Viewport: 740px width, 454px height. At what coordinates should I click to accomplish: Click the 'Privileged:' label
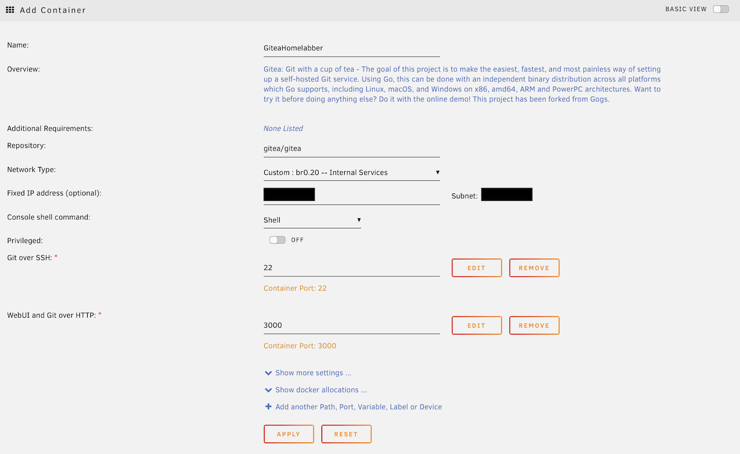[x=25, y=240]
